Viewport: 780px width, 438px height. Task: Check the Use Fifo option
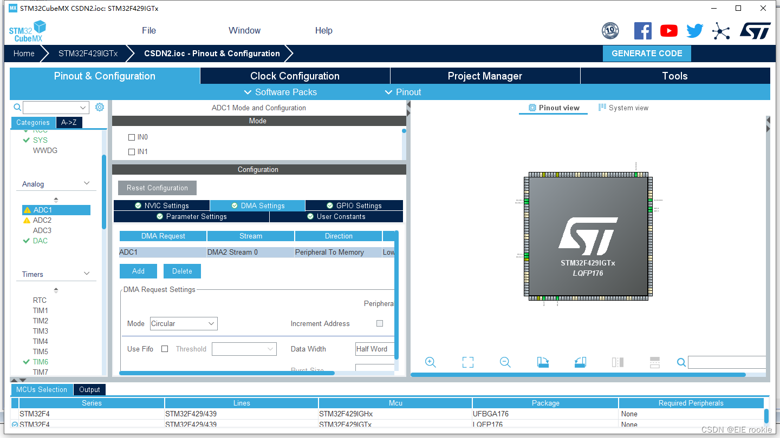click(165, 349)
